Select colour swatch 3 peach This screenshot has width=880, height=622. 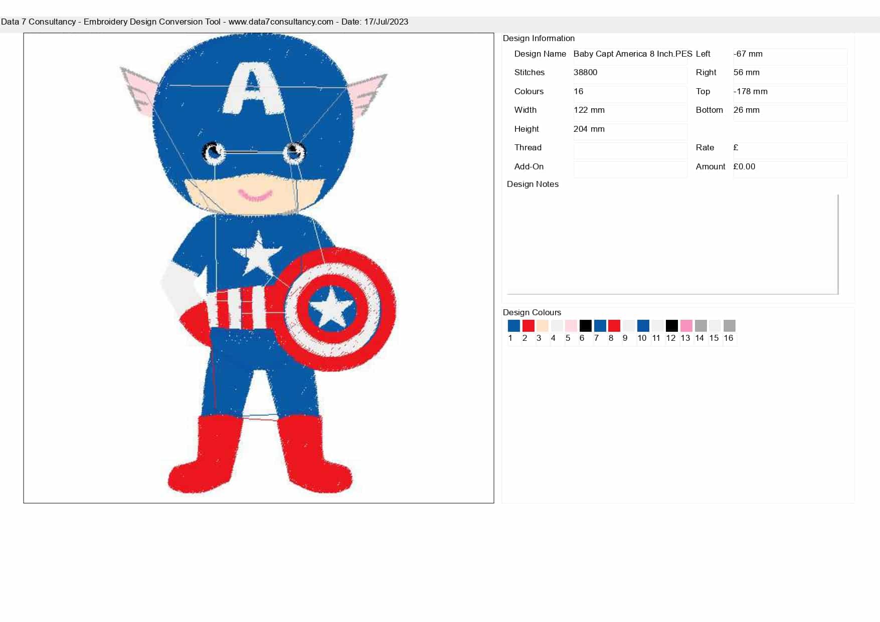tap(542, 326)
